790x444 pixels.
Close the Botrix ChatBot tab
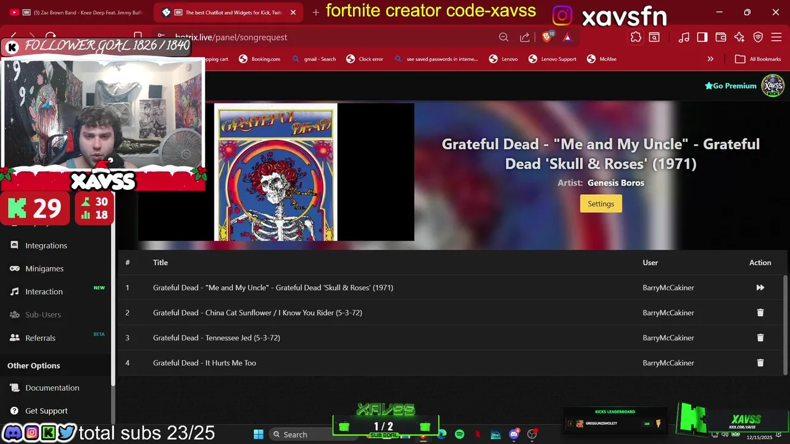point(293,12)
